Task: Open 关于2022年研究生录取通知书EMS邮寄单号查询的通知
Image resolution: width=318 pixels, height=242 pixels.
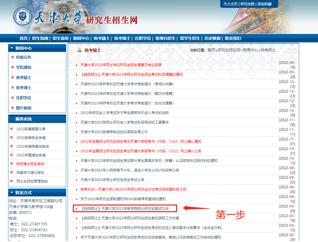Action: click(x=123, y=199)
